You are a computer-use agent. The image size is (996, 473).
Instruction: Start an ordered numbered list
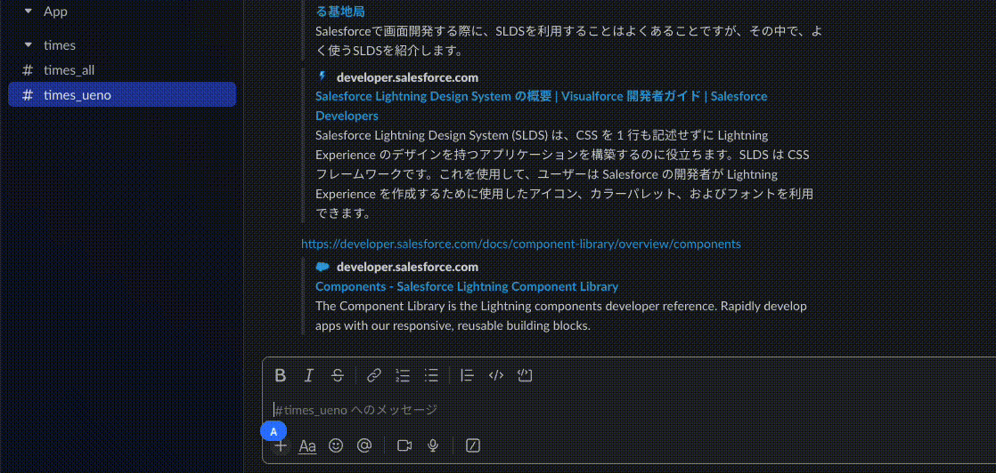[403, 375]
